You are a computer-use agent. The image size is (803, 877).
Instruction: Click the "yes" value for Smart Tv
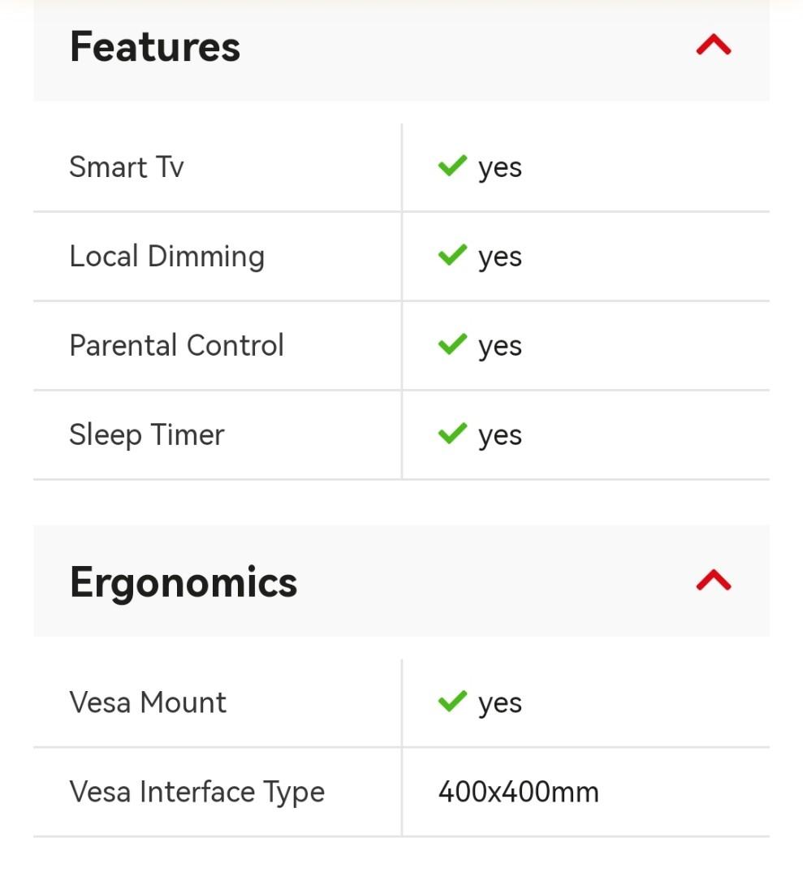click(500, 169)
